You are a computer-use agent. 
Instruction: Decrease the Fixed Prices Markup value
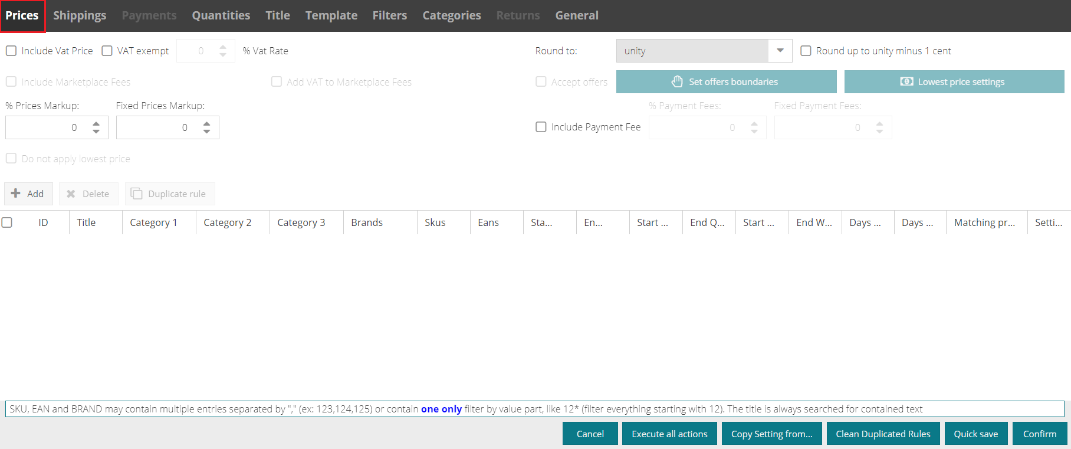pos(206,132)
